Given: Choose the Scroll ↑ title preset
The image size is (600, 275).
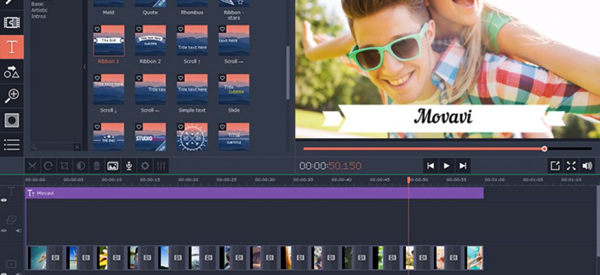Looking at the screenshot, I should (x=192, y=40).
